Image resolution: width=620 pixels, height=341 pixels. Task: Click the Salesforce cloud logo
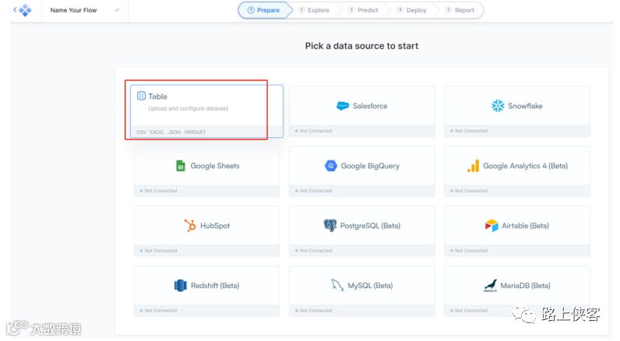[343, 106]
